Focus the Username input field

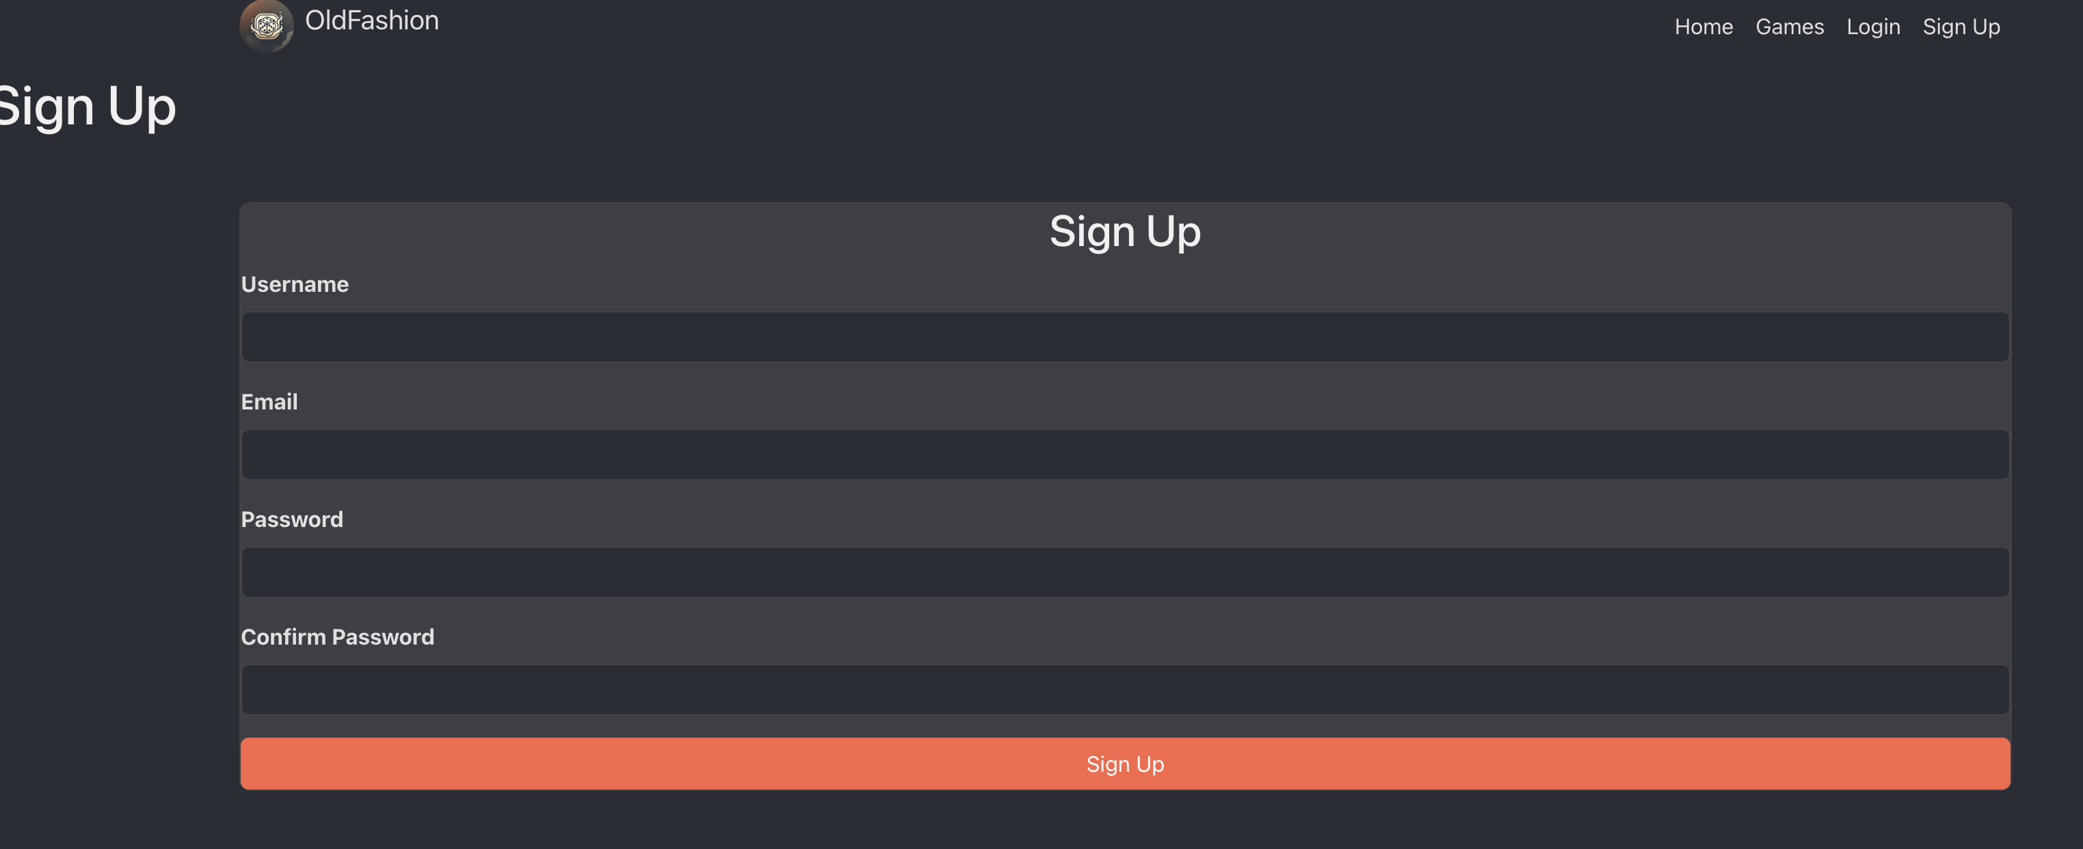1125,337
